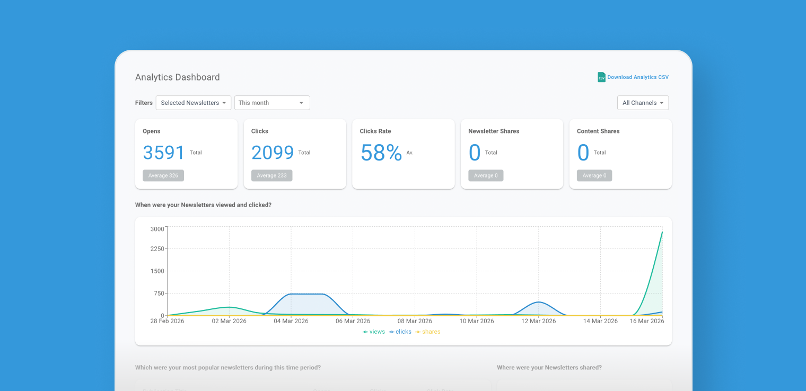806x391 pixels.
Task: Select the Clicks Rate card showing 58%
Action: pos(403,154)
